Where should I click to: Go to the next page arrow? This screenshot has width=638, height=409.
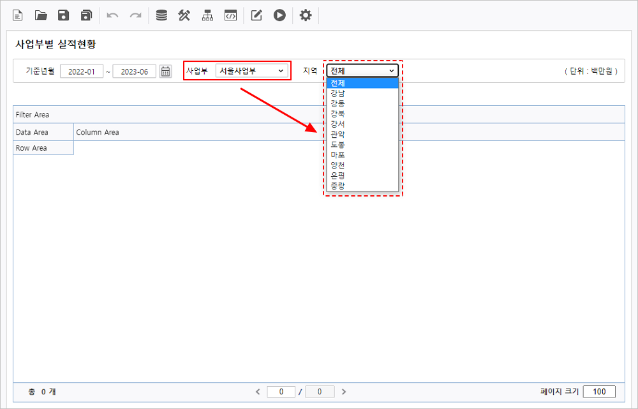coord(344,392)
